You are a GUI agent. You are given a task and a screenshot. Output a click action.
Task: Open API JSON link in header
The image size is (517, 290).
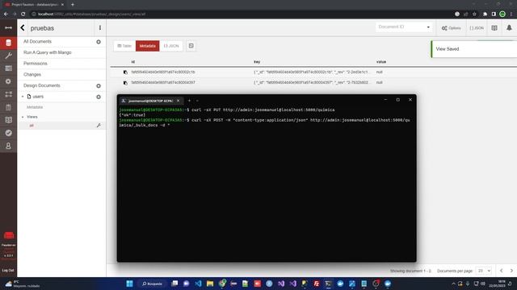477,28
